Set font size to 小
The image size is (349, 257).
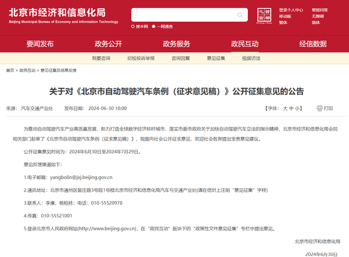pyautogui.click(x=297, y=108)
